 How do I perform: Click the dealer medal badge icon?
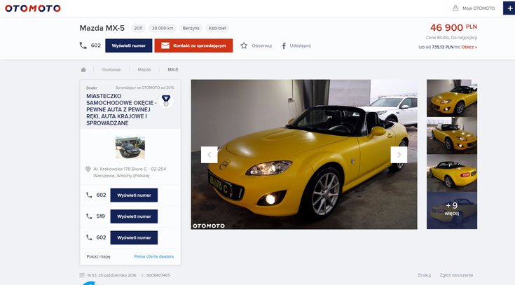[166, 100]
